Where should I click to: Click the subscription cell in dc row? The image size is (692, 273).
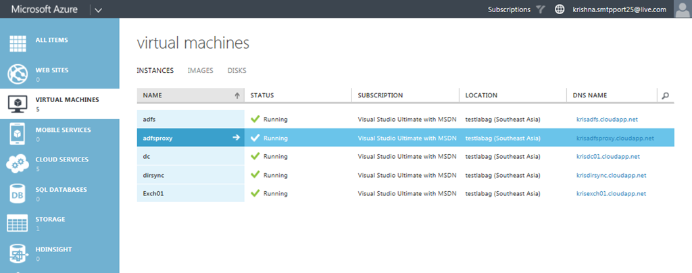pos(405,157)
